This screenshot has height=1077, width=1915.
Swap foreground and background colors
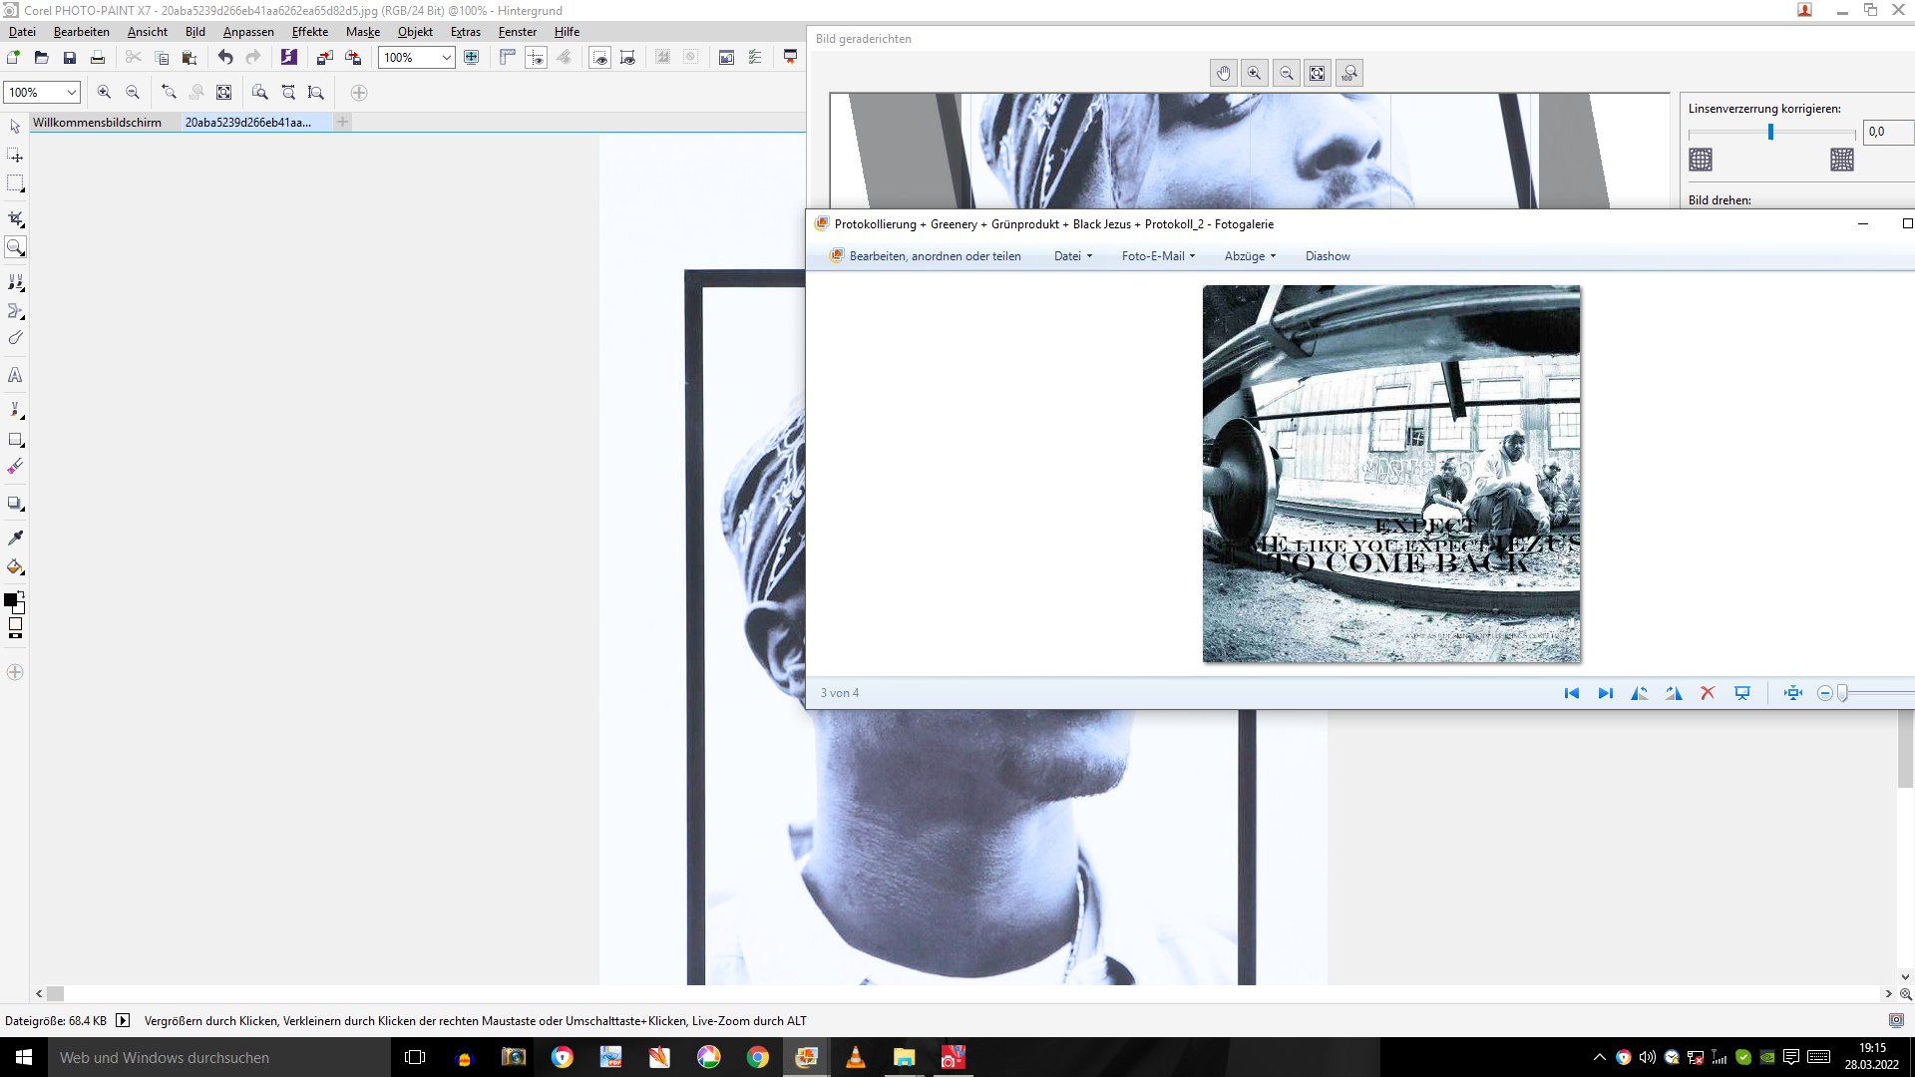pyautogui.click(x=21, y=595)
